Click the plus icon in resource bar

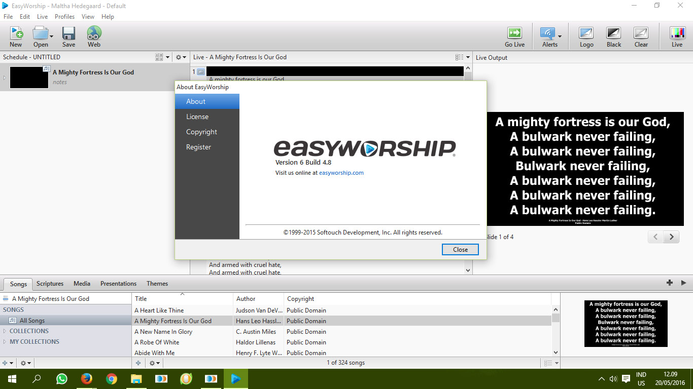(x=670, y=283)
